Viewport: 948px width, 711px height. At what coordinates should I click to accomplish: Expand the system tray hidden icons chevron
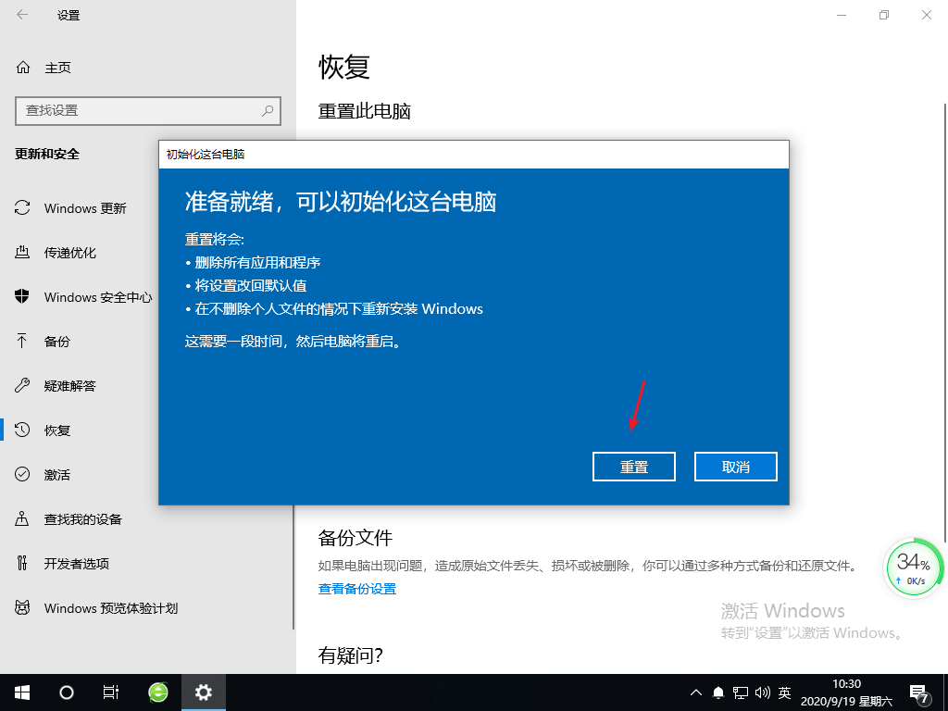tap(696, 692)
